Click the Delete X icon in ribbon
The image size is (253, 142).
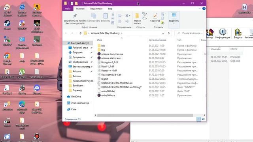click(127, 15)
